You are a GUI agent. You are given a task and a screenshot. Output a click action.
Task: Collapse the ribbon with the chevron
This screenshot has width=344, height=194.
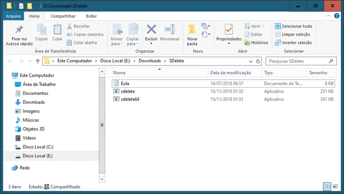tap(329, 16)
